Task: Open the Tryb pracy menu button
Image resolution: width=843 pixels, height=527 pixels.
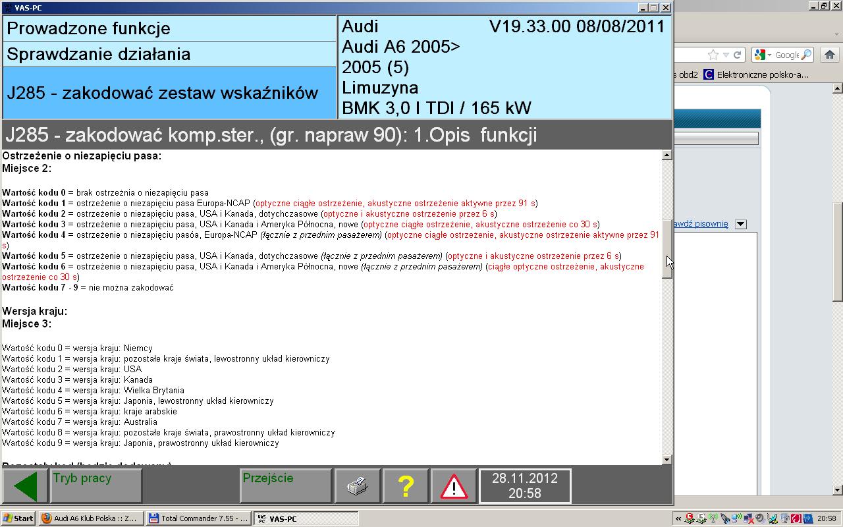Action: pyautogui.click(x=96, y=487)
